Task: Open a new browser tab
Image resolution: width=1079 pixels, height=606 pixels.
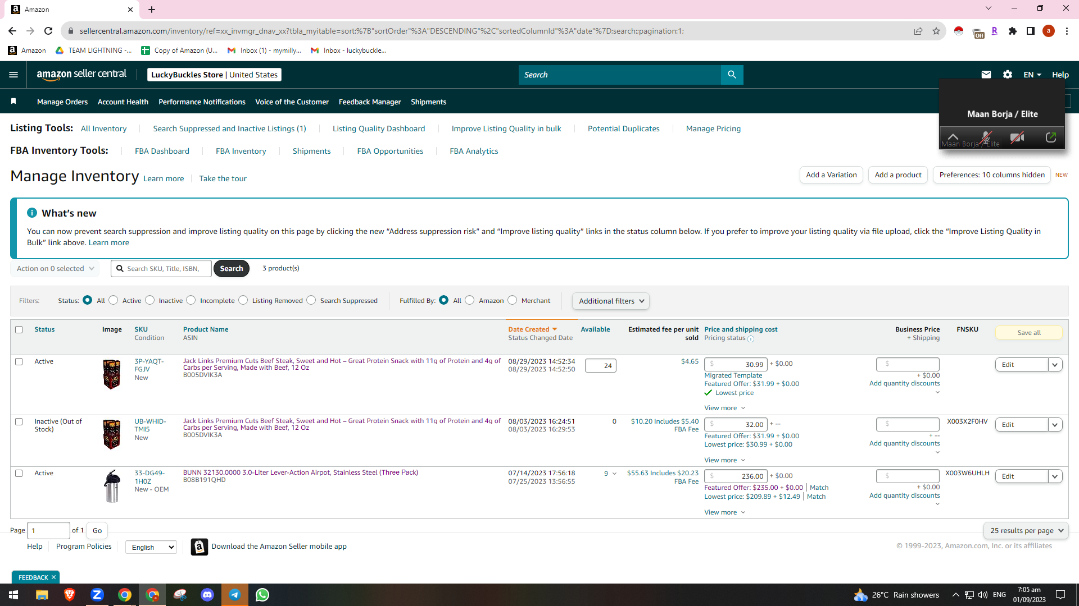Action: pos(152,10)
